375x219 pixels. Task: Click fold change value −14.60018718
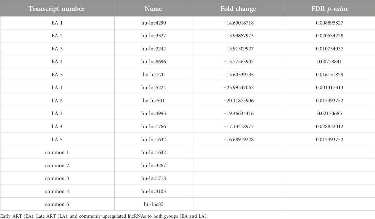tap(238, 23)
